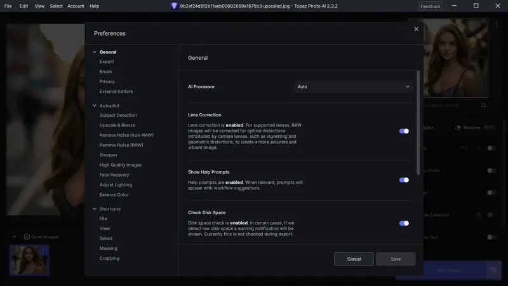Open the AI Processor dropdown

click(354, 86)
